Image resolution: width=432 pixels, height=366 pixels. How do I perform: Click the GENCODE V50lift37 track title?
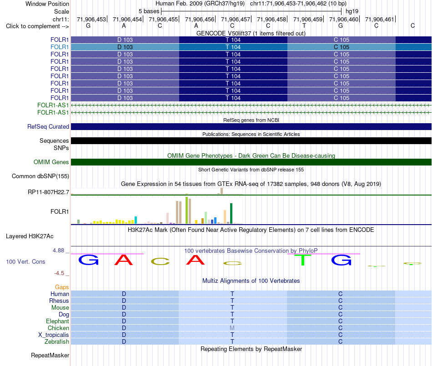coord(251,33)
